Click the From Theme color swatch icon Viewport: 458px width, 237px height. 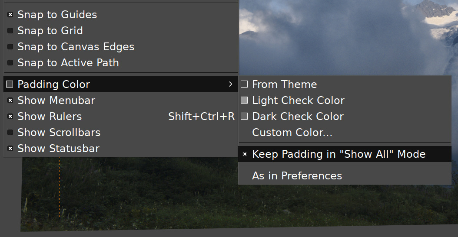[x=244, y=84]
